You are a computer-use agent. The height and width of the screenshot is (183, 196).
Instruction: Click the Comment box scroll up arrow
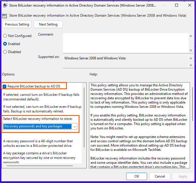pyautogui.click(x=191, y=36)
